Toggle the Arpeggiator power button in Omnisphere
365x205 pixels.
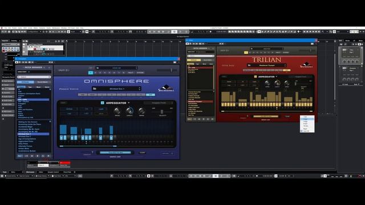pyautogui.click(x=102, y=102)
